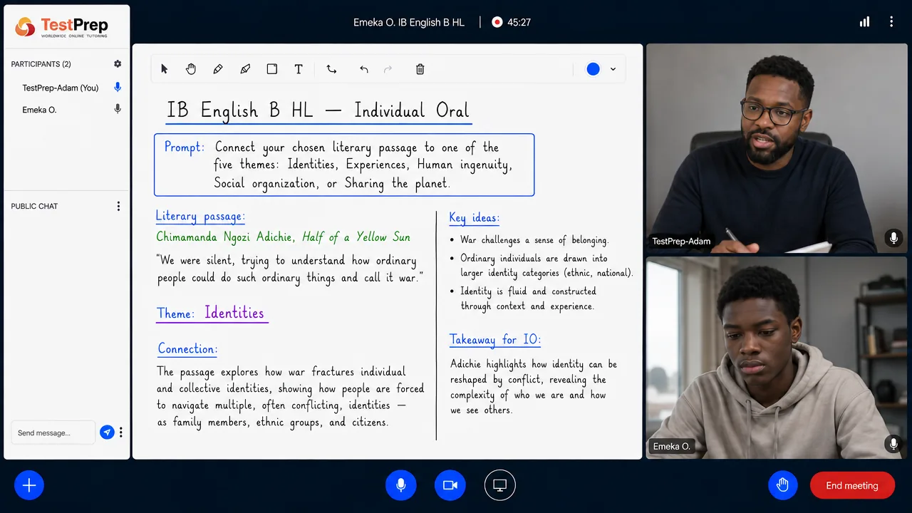Viewport: 912px width, 513px height.
Task: Click the recording indicator
Action: [497, 22]
